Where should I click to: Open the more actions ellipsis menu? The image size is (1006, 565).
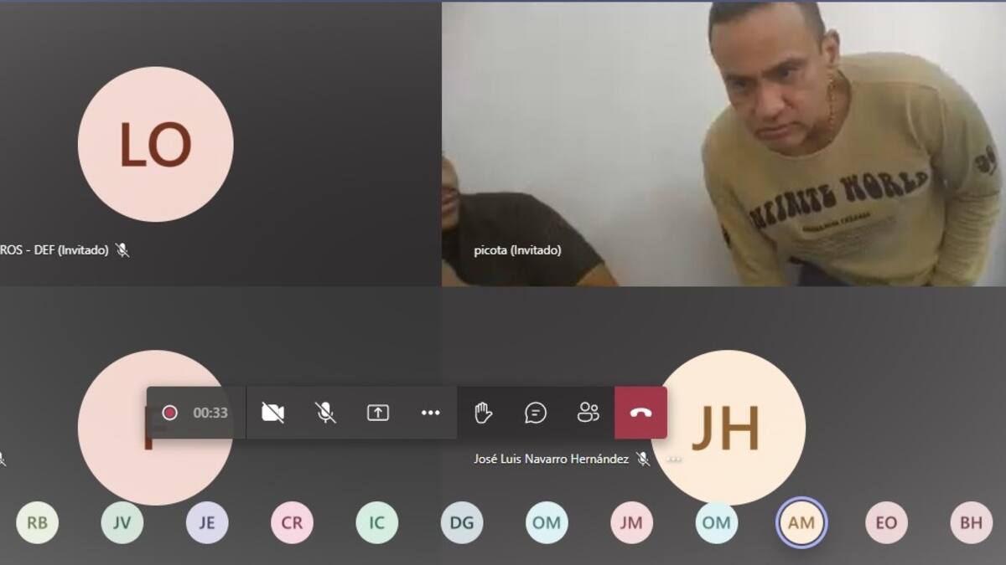(x=431, y=413)
